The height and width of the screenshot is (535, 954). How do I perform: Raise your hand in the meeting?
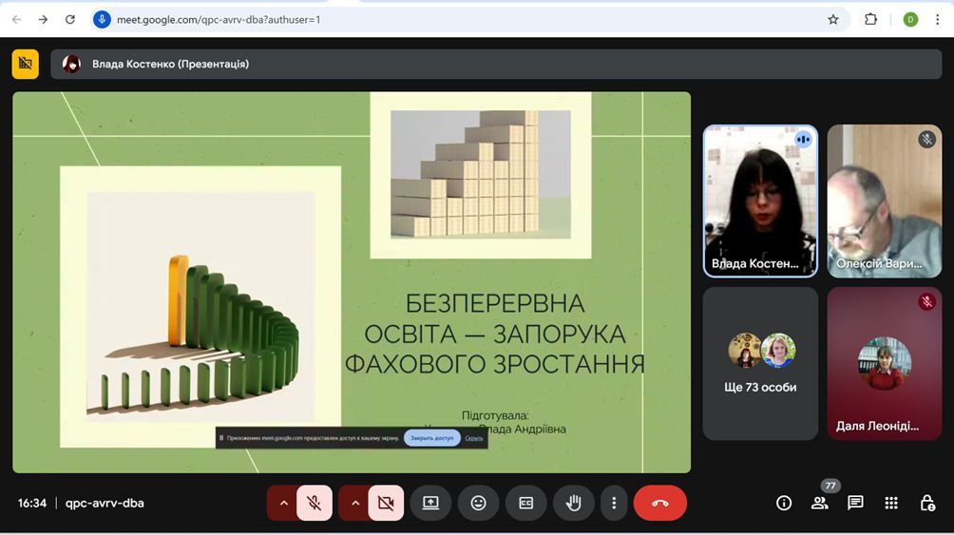tap(573, 503)
